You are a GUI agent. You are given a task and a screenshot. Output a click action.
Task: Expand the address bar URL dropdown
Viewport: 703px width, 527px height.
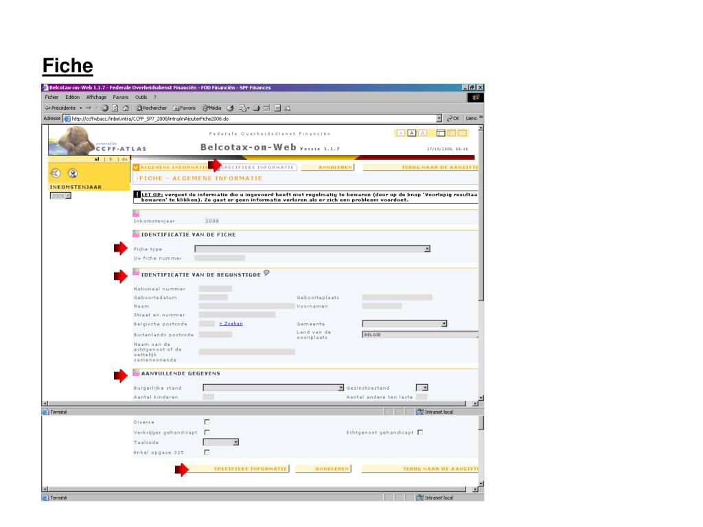click(439, 119)
